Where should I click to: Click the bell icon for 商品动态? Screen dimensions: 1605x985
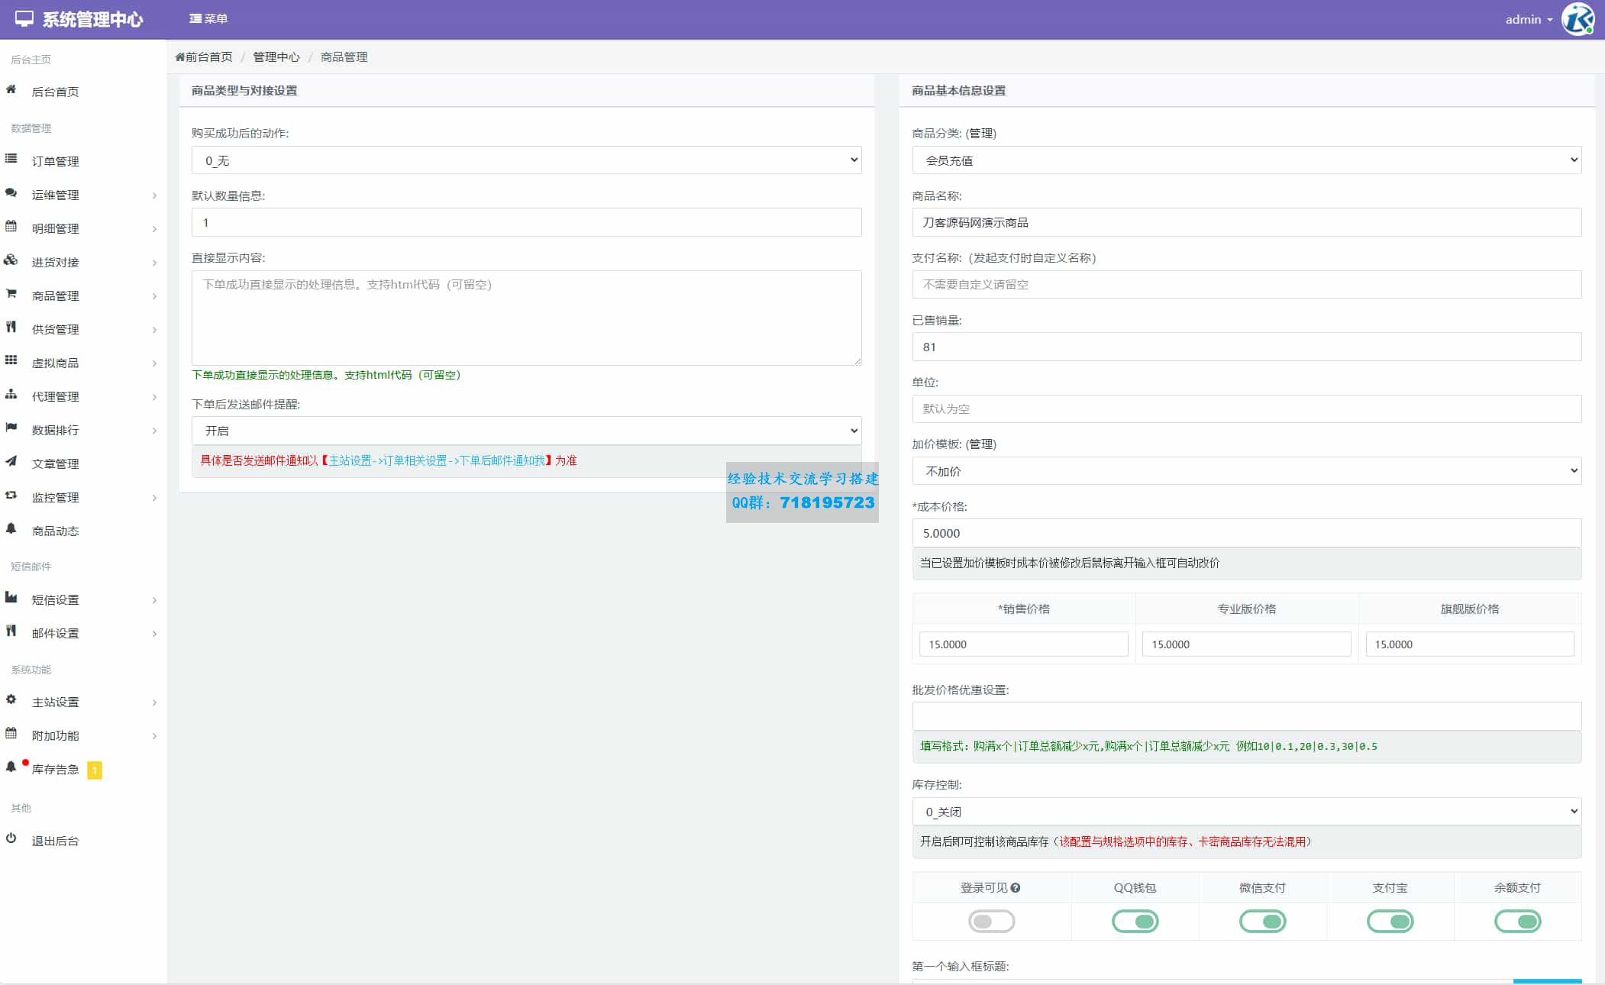[11, 528]
